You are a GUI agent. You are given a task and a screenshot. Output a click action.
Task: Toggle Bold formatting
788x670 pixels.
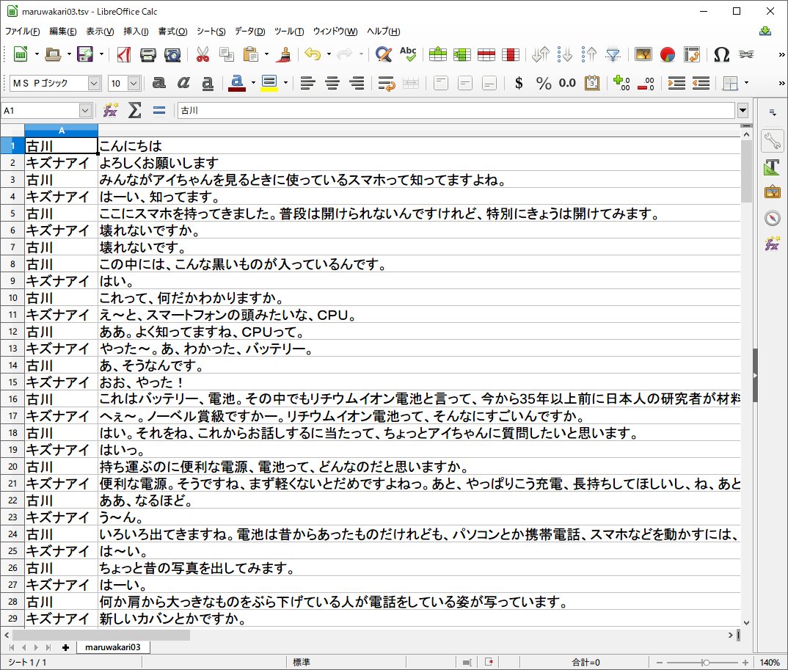pos(158,83)
